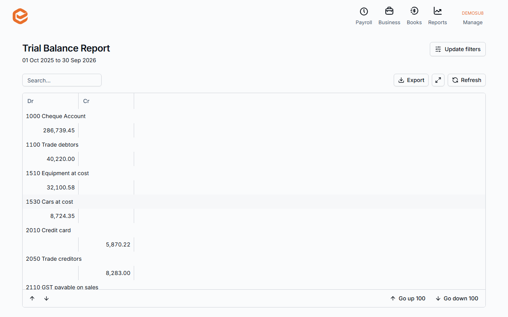508x317 pixels.
Task: Open the DEMOSU8 Manage menu
Action: tap(473, 18)
